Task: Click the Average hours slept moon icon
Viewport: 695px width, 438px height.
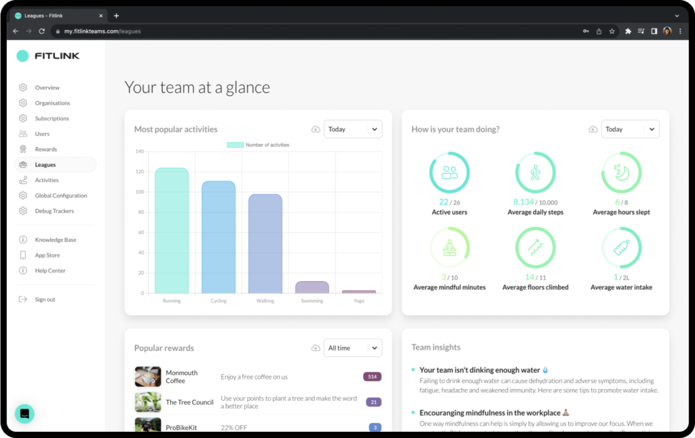Action: pos(621,172)
